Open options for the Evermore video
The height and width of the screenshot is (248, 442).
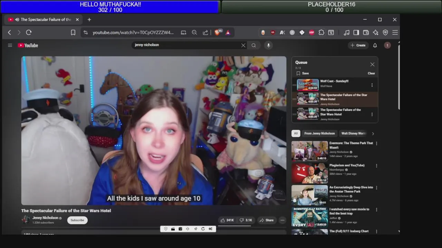point(376,143)
